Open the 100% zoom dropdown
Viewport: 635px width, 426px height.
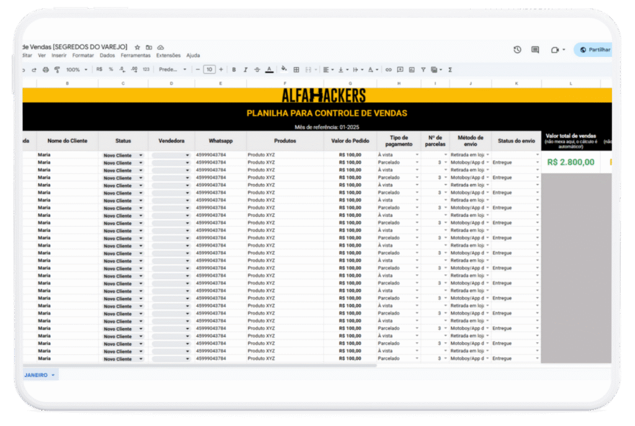coord(77,69)
